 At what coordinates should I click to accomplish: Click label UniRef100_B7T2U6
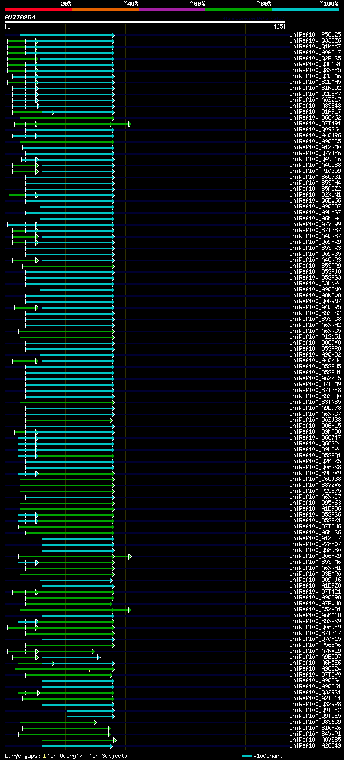[x=315, y=527]
